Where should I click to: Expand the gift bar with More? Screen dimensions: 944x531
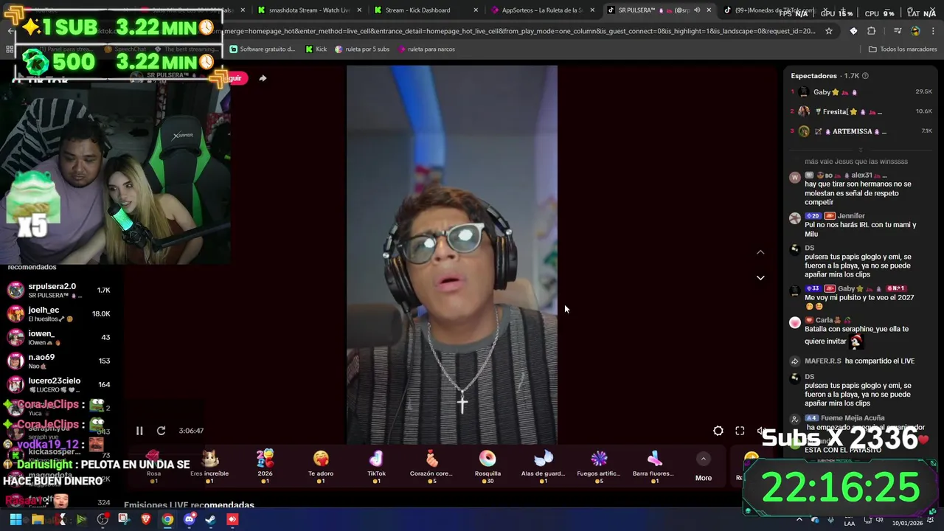[x=704, y=468]
